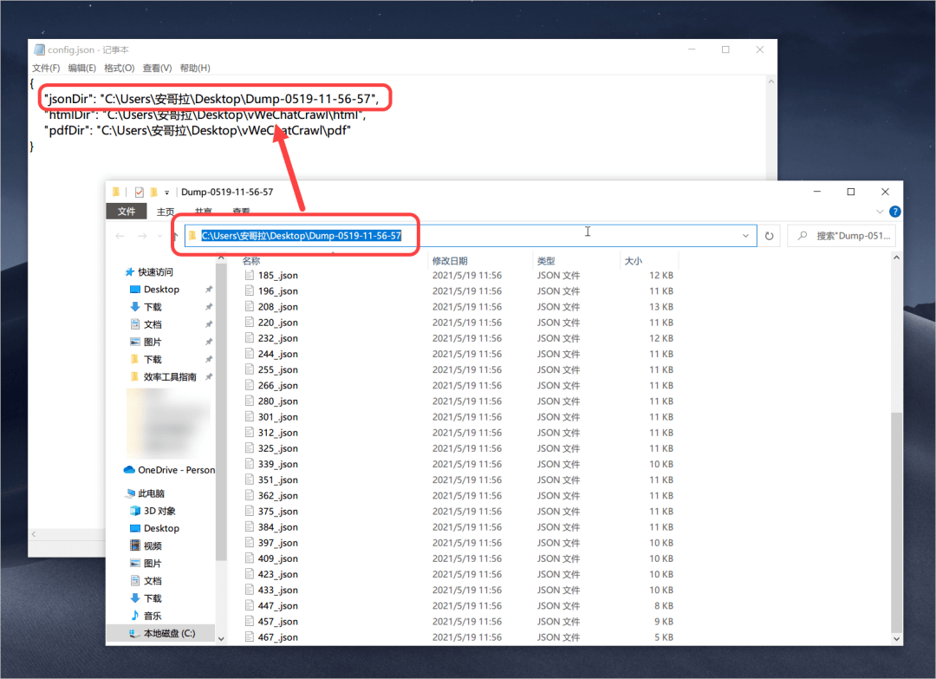Click Notepad horizontal scrollbar left arrow
This screenshot has height=679, width=936.
34,534
